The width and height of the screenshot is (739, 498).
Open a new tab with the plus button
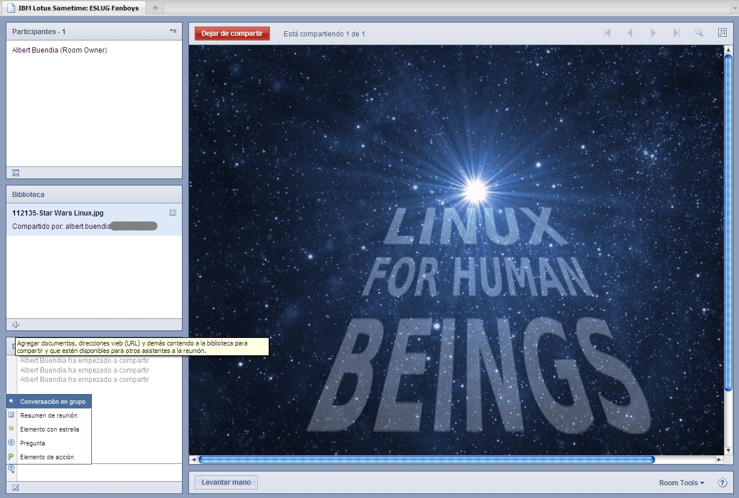155,8
